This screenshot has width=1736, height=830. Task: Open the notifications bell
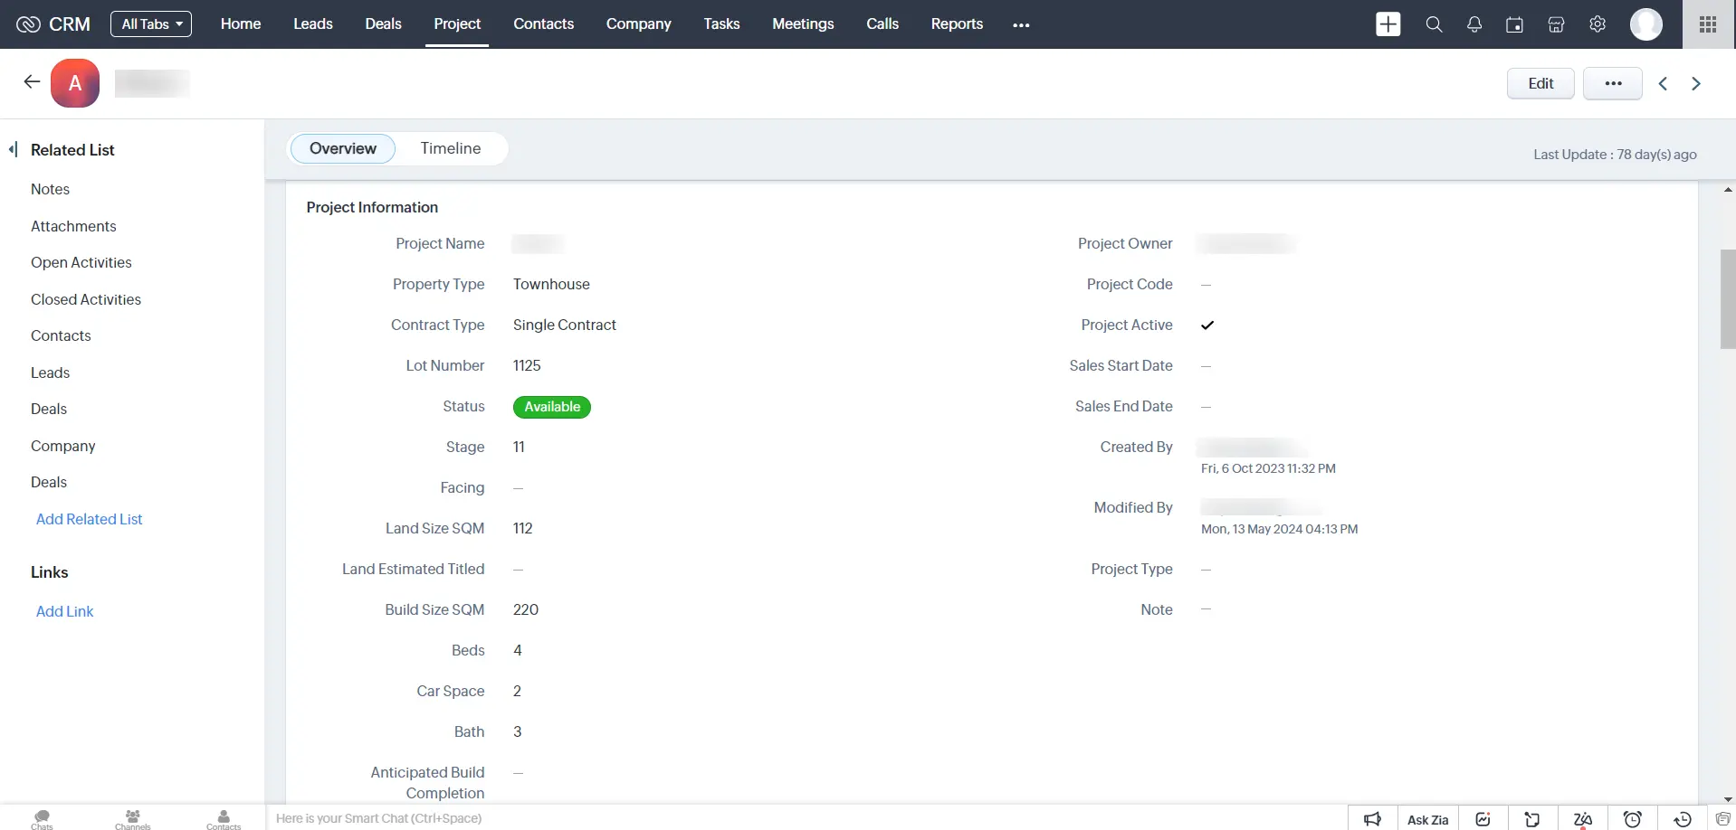point(1474,24)
